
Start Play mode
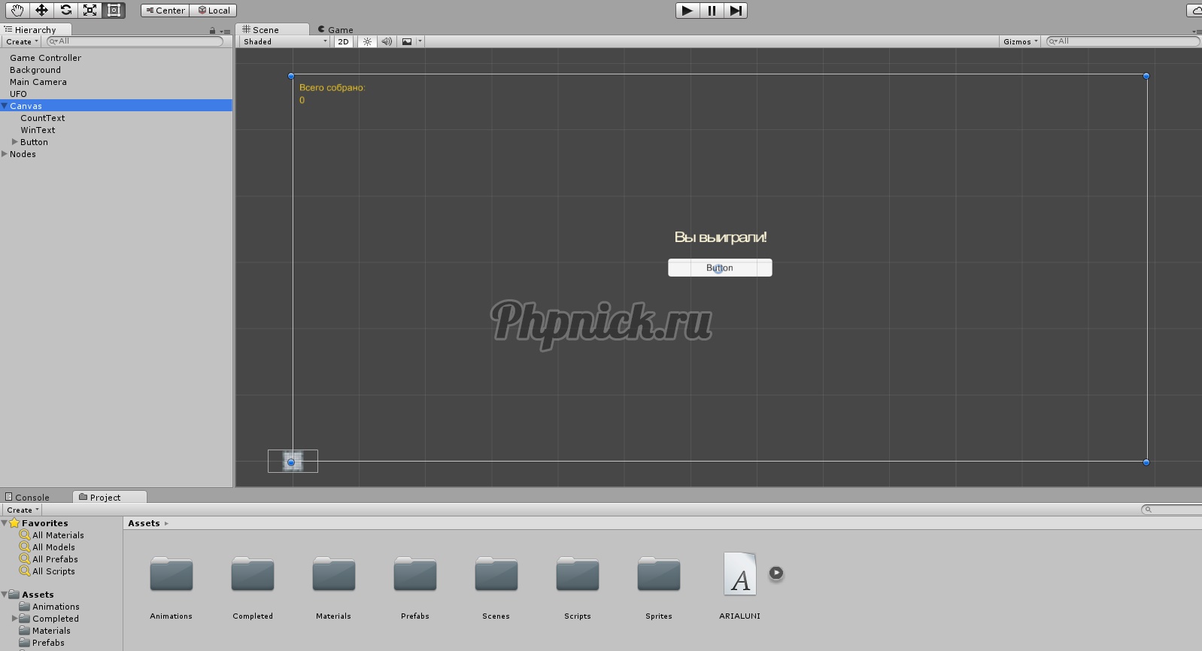[688, 11]
